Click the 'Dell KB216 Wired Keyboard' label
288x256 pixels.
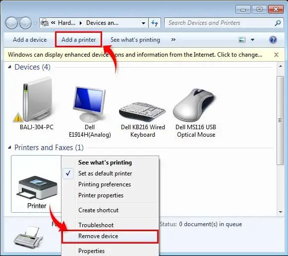[143, 131]
